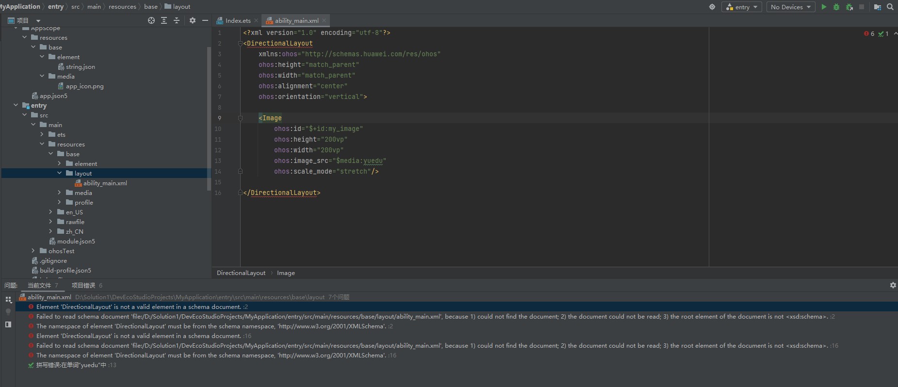This screenshot has width=898, height=387.
Task: Switch to the 项目错误 problems tab
Action: [83, 285]
